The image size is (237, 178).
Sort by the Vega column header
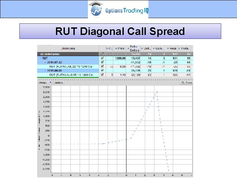(x=171, y=48)
